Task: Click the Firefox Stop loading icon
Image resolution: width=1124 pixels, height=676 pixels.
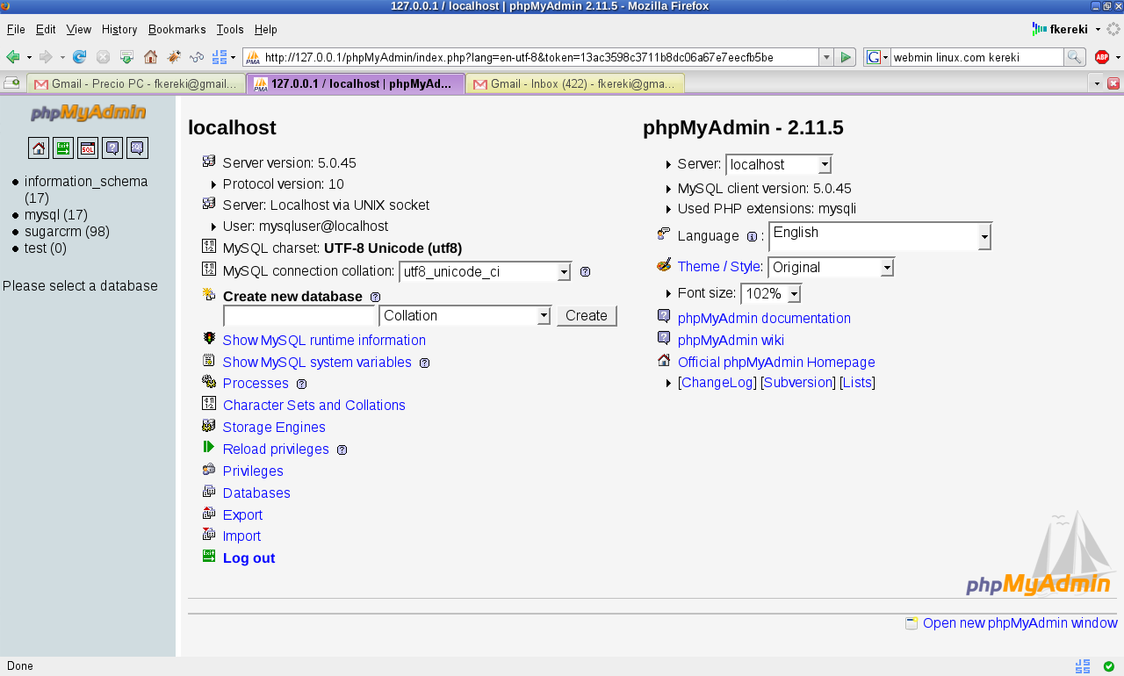Action: [103, 57]
